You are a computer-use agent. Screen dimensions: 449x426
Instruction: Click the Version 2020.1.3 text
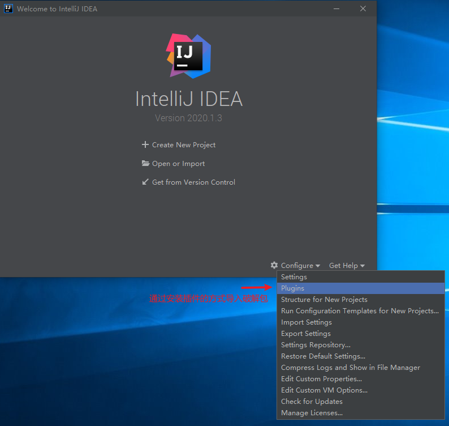pyautogui.click(x=188, y=118)
